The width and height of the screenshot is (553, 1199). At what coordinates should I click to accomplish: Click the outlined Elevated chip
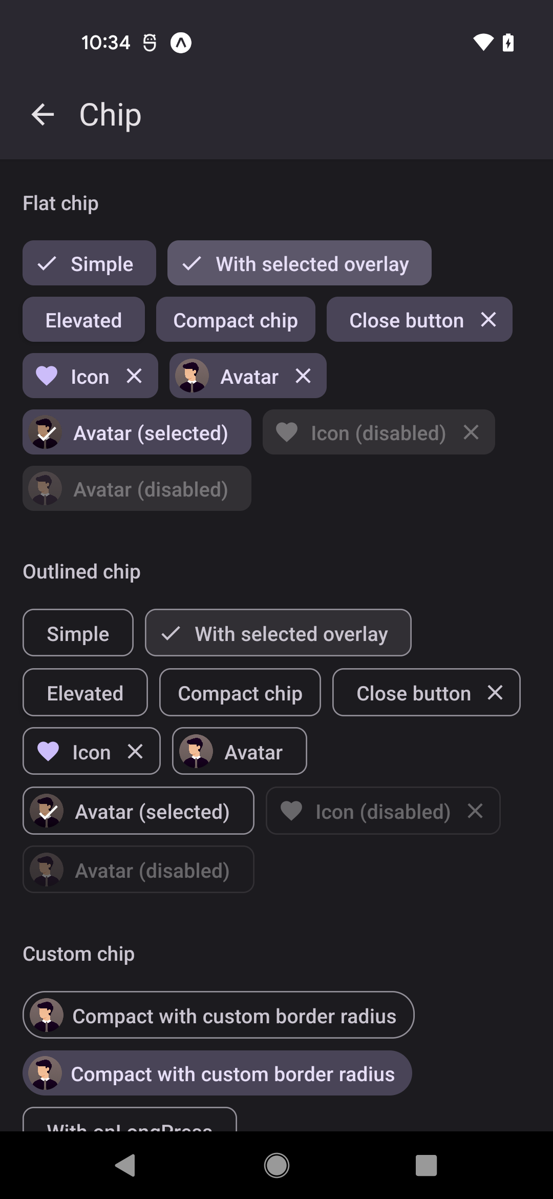[x=85, y=693]
